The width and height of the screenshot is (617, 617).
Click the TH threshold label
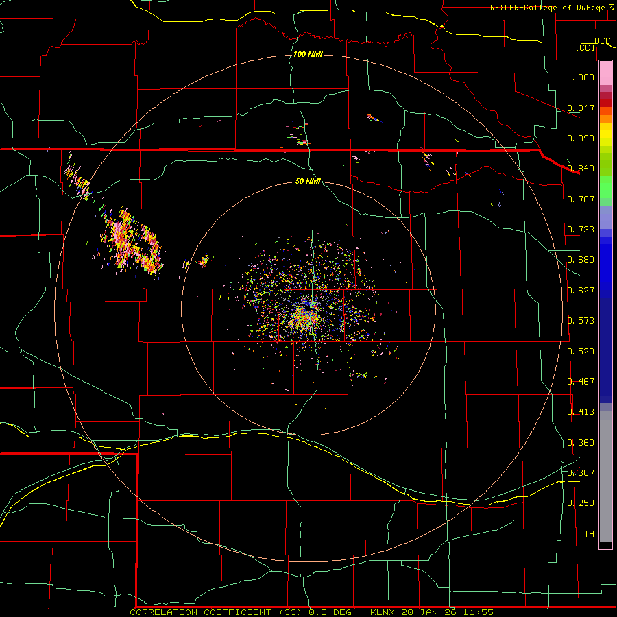(589, 534)
